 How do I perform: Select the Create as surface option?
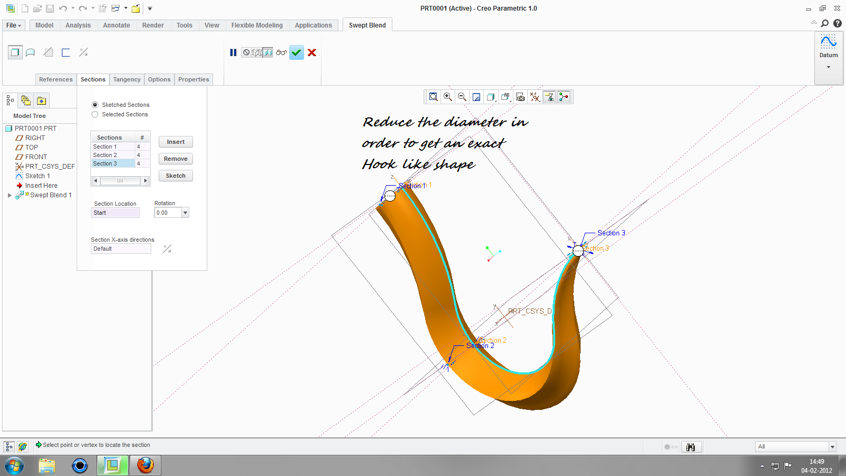[x=31, y=52]
